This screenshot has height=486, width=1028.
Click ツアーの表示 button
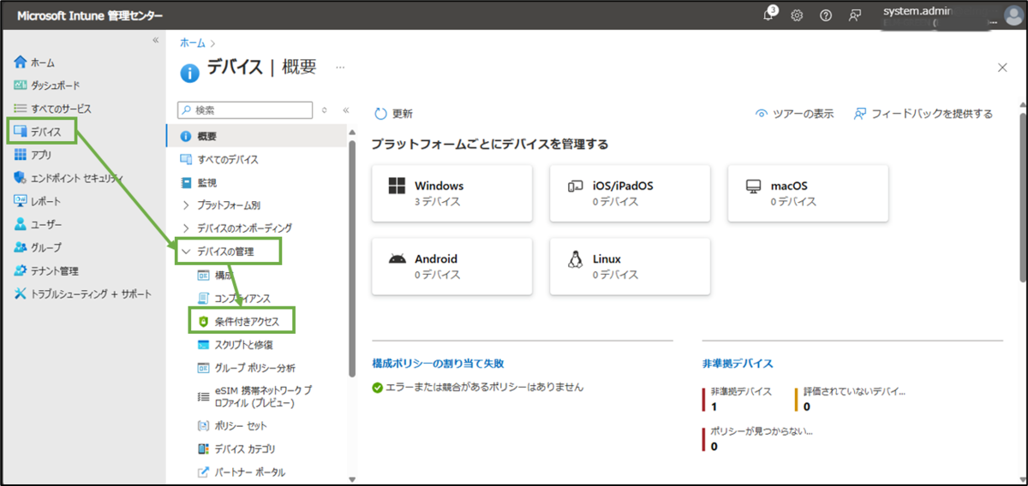point(794,114)
